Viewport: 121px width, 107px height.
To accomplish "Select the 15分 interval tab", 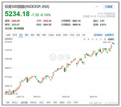I will (72, 35).
